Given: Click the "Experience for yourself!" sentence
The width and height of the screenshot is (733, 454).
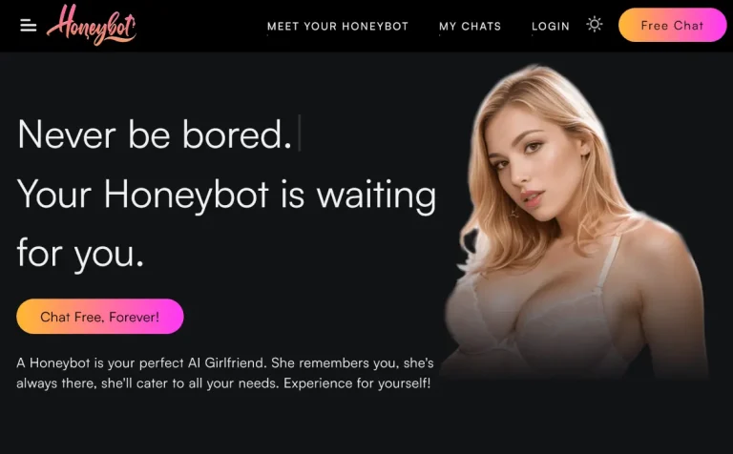Looking at the screenshot, I should (x=357, y=383).
